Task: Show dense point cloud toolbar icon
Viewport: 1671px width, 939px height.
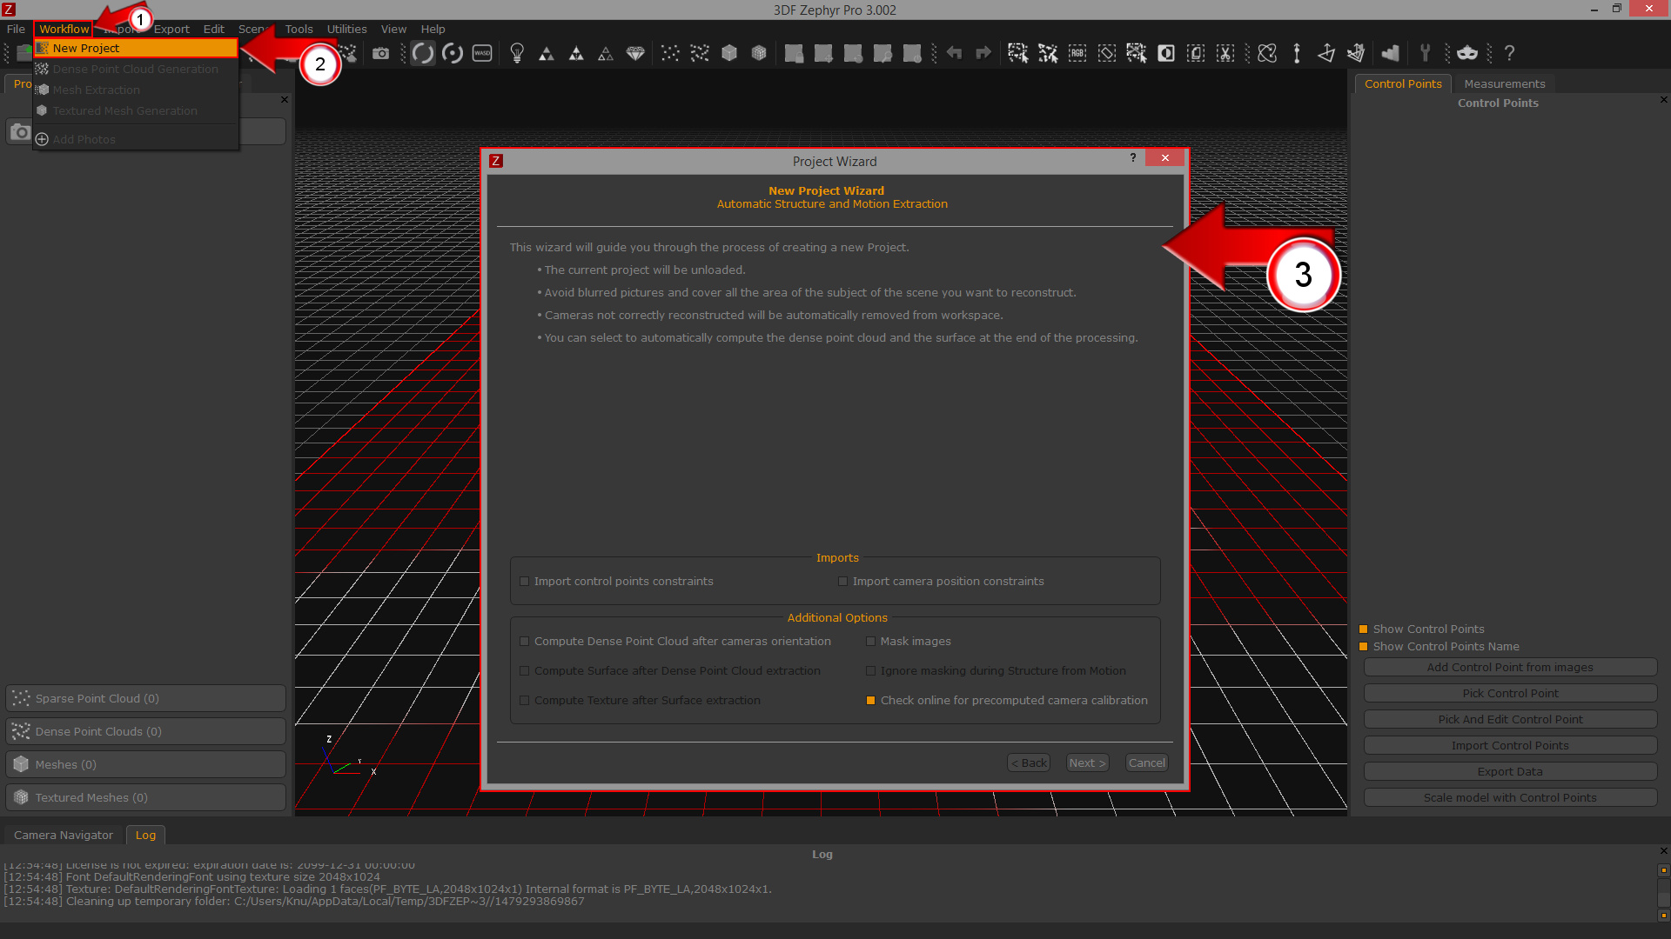Action: coord(700,54)
